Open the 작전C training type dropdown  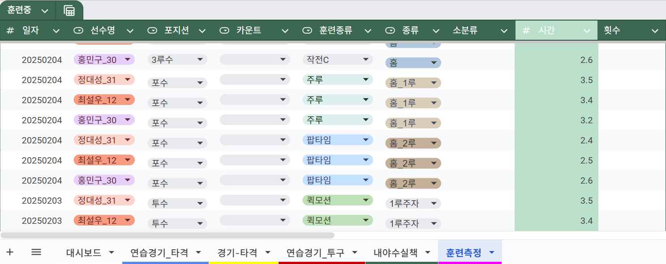366,59
